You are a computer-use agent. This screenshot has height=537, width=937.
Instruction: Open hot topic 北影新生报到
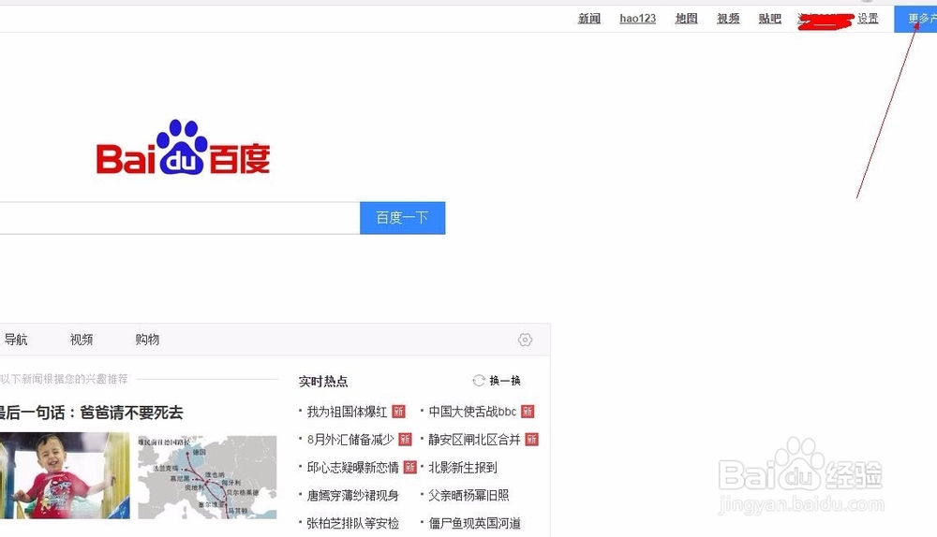pyautogui.click(x=463, y=467)
